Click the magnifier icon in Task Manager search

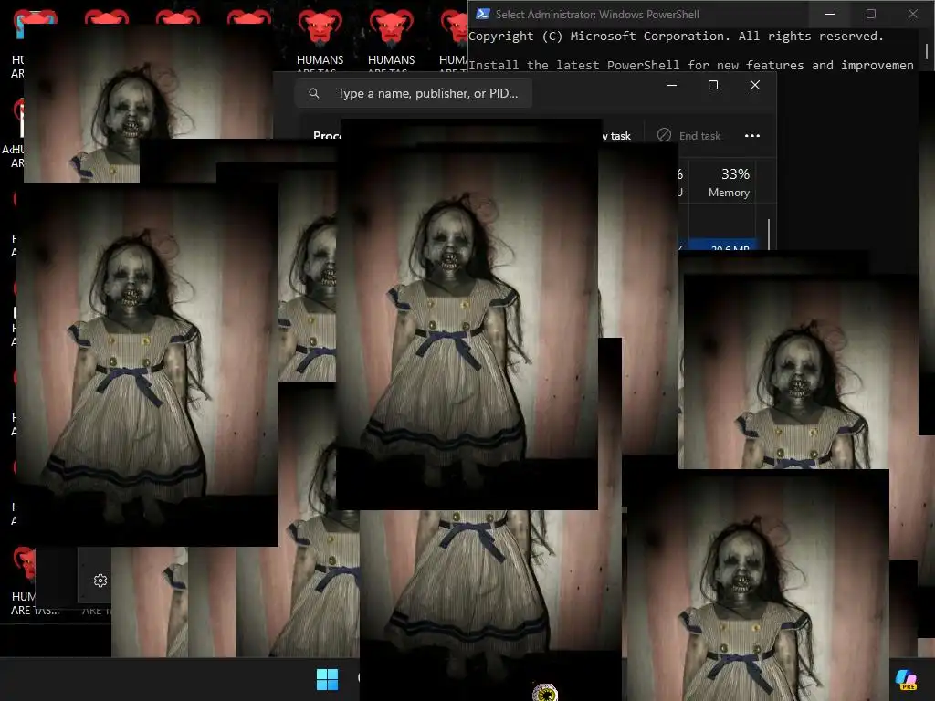[314, 94]
